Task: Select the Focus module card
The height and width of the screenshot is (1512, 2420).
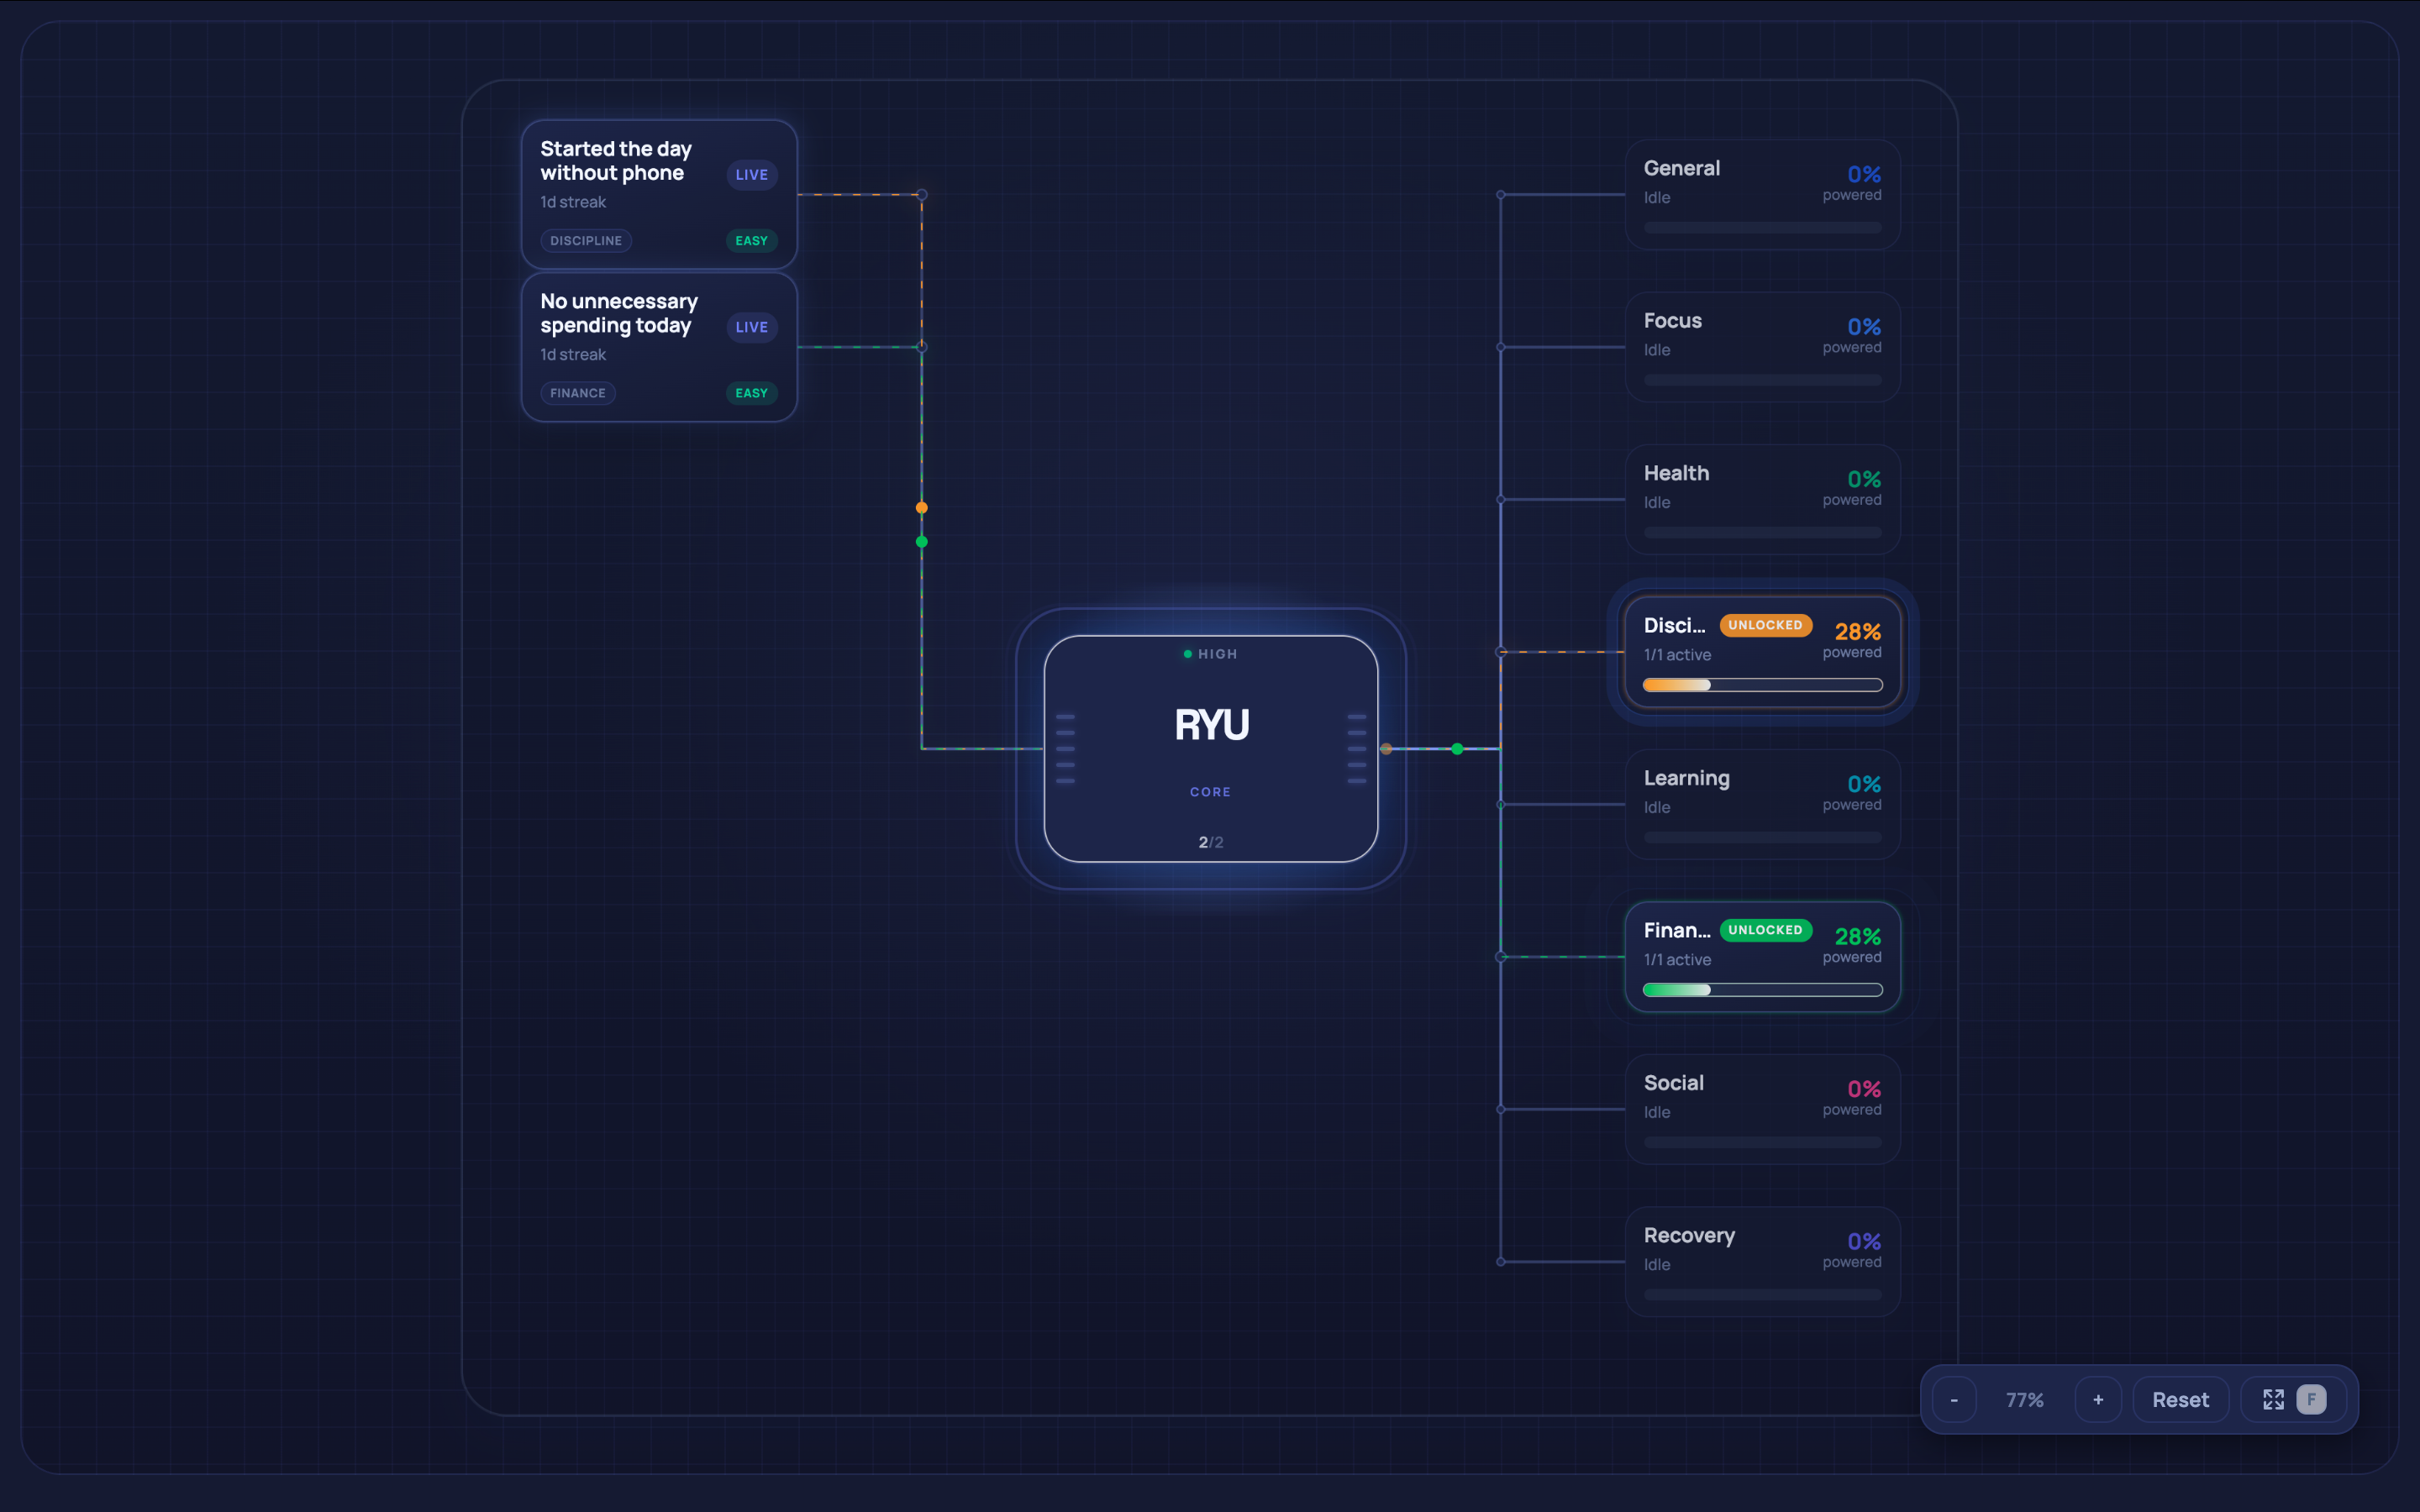Action: click(1763, 347)
